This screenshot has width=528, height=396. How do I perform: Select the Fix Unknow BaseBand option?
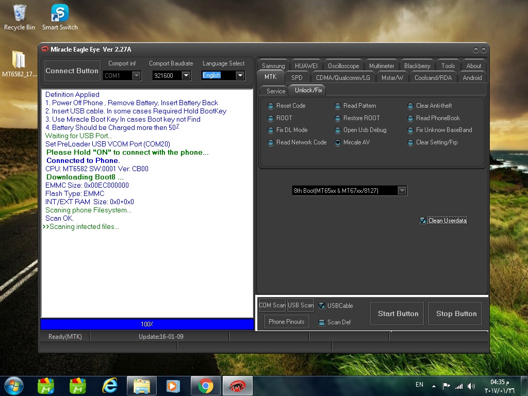pos(439,130)
